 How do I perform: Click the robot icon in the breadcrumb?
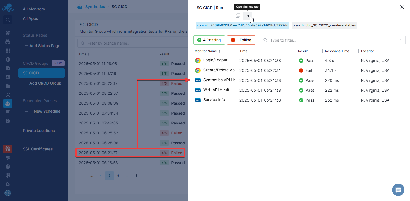click(80, 7)
